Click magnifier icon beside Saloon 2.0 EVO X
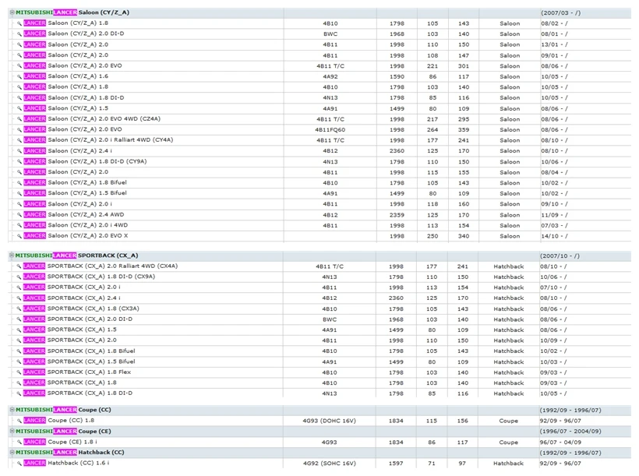The image size is (639, 476). [x=19, y=236]
